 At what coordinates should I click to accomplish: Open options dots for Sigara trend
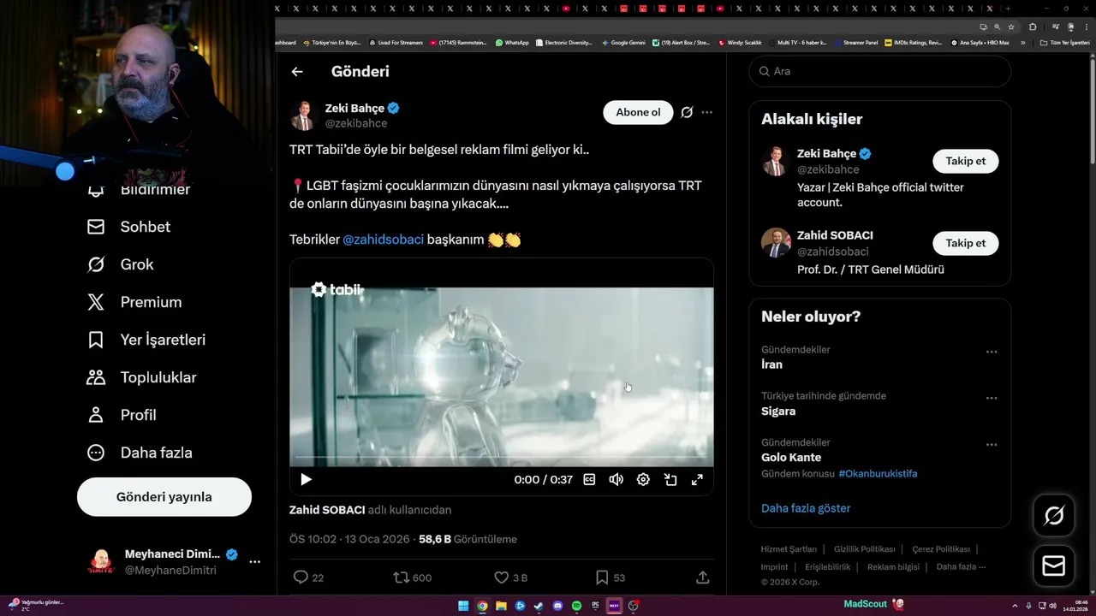click(x=992, y=398)
